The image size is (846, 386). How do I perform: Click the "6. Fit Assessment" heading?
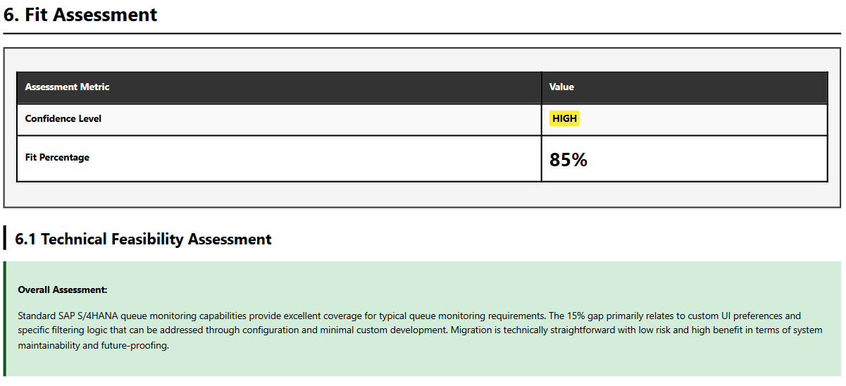[x=80, y=15]
